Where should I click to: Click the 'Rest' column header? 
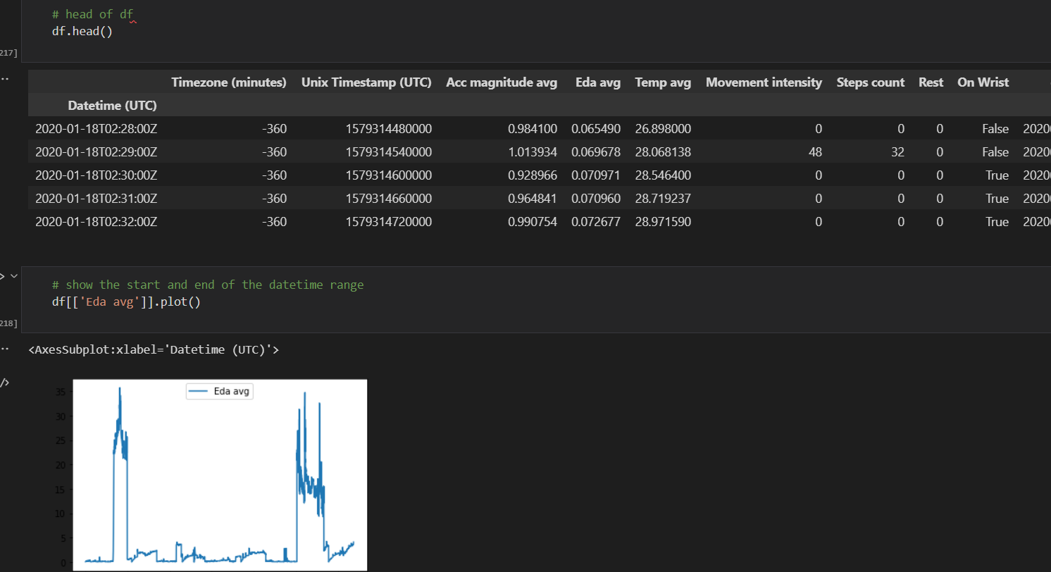931,82
